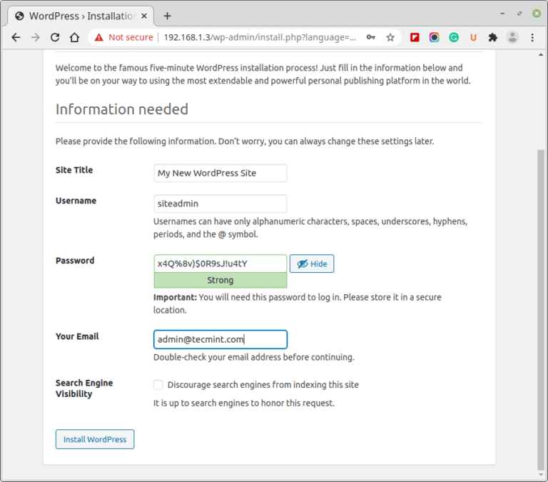Open a new browser tab
The image size is (548, 482).
[x=168, y=16]
